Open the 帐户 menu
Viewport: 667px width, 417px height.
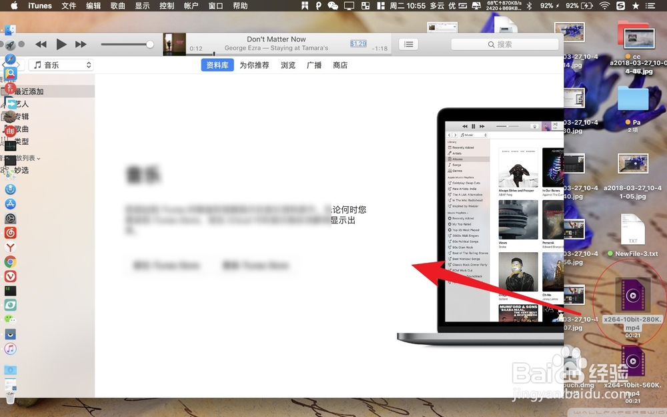click(x=191, y=5)
